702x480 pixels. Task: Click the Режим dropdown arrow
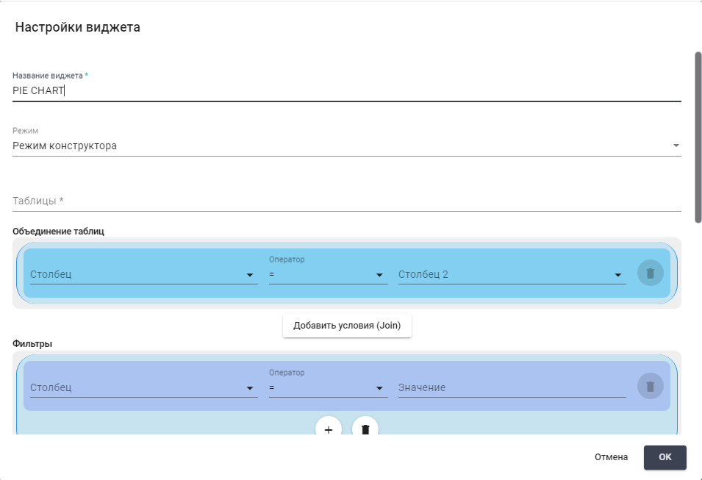coord(676,146)
